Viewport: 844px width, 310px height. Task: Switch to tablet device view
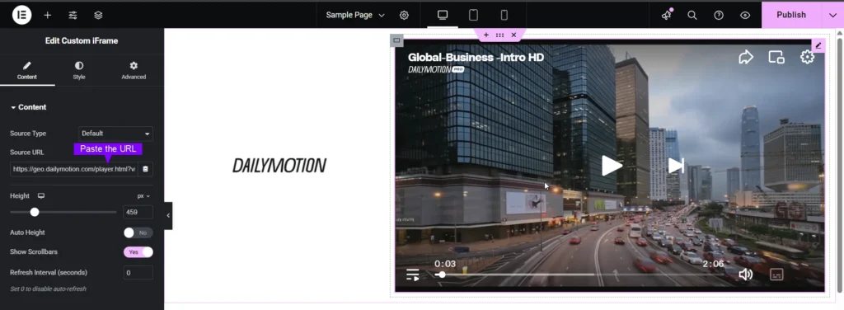tap(473, 15)
